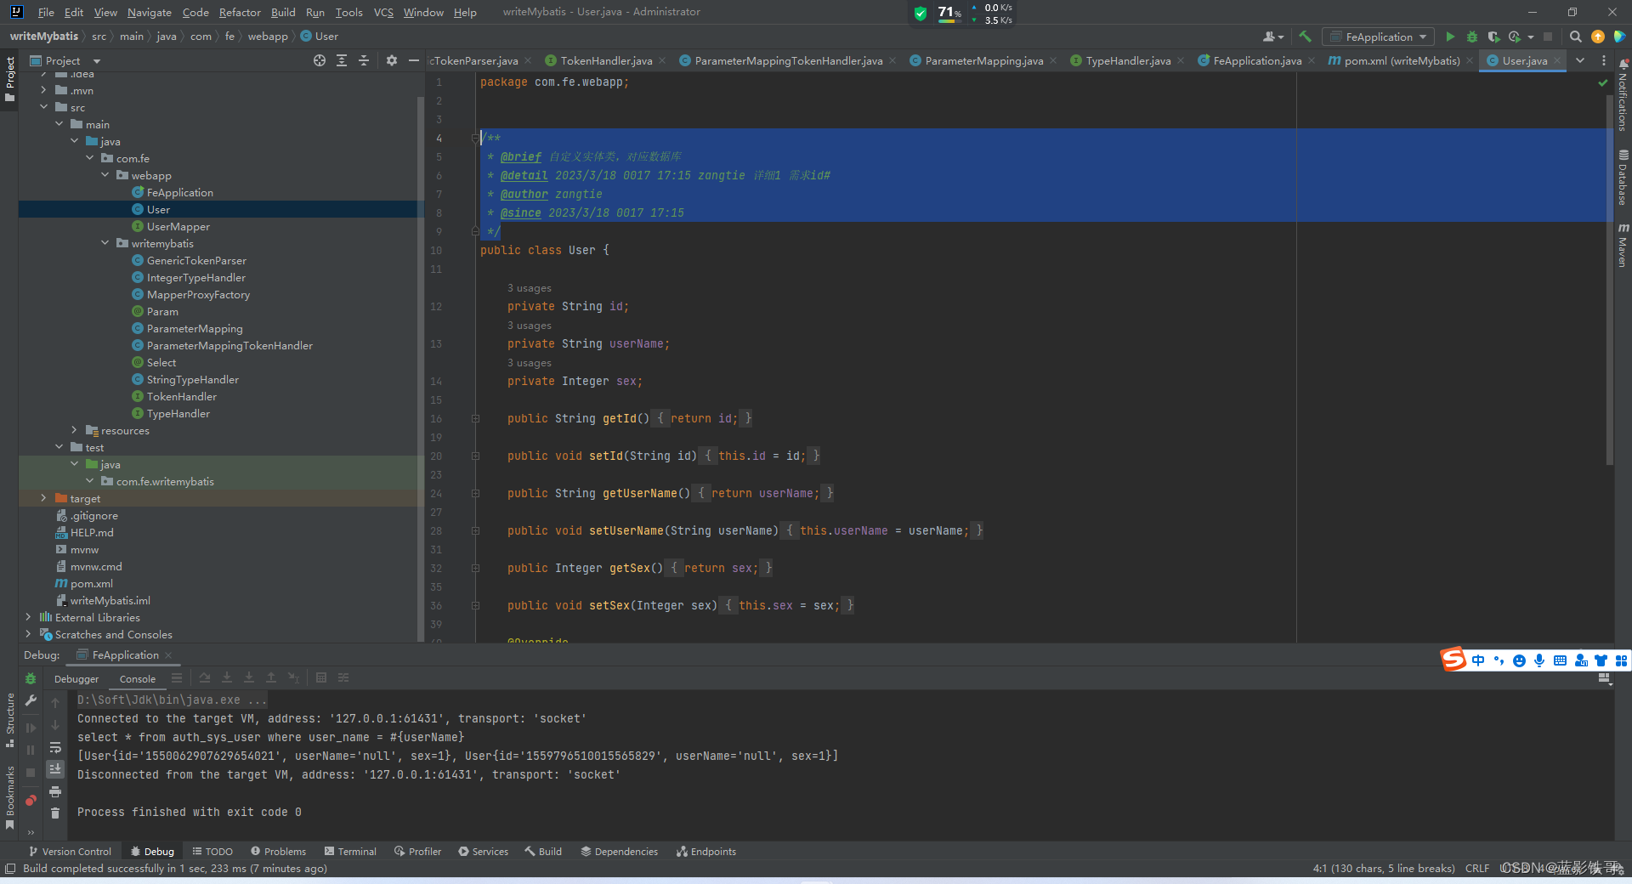Image resolution: width=1632 pixels, height=884 pixels.
Task: Run FeApplication with the green play icon
Action: click(1450, 37)
